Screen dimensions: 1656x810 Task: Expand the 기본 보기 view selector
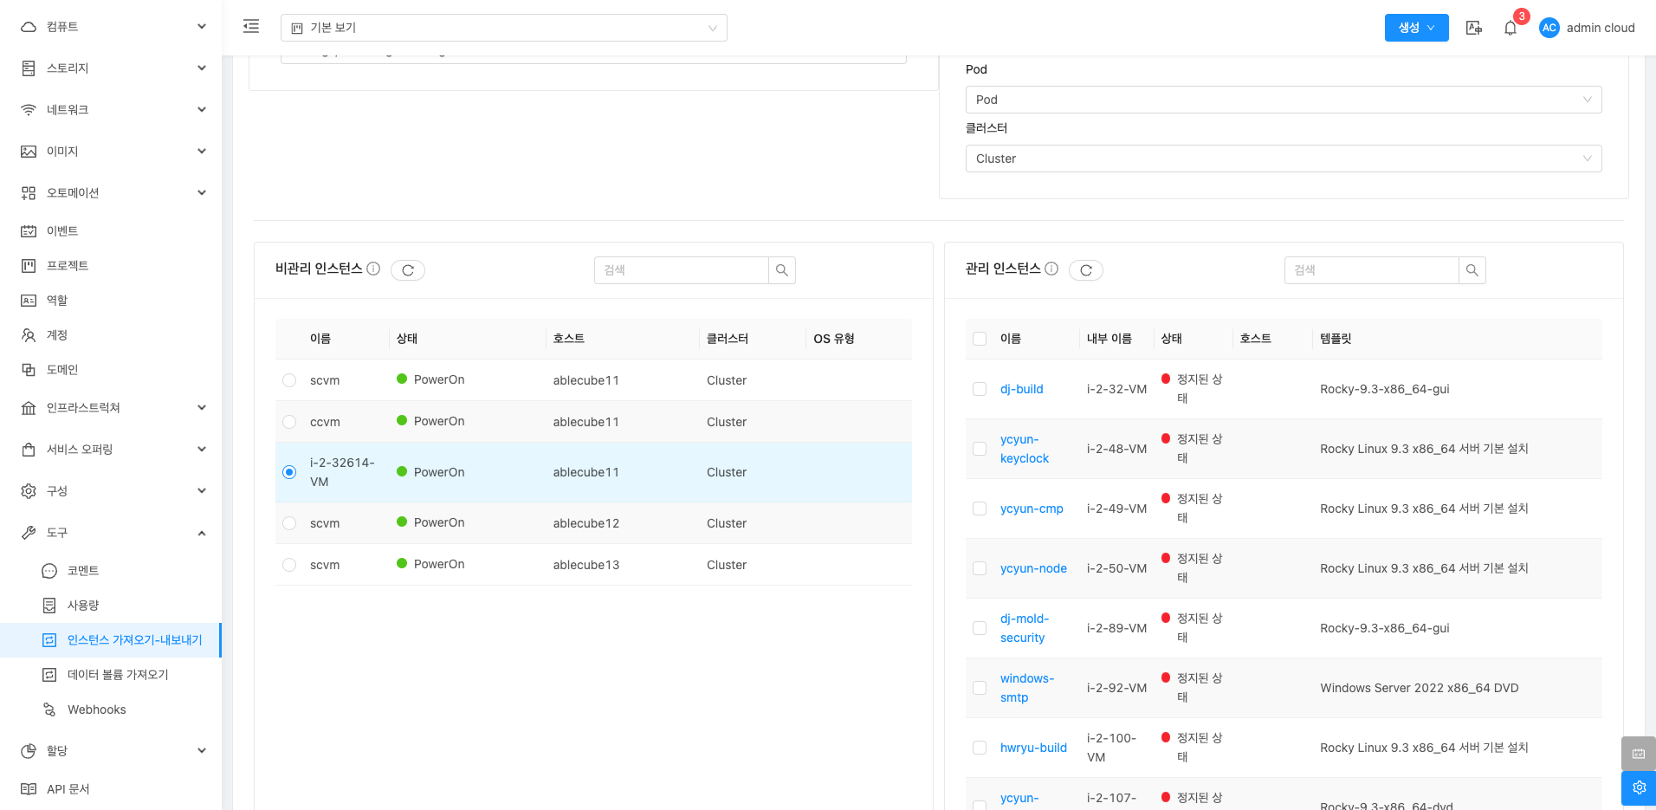(x=503, y=28)
